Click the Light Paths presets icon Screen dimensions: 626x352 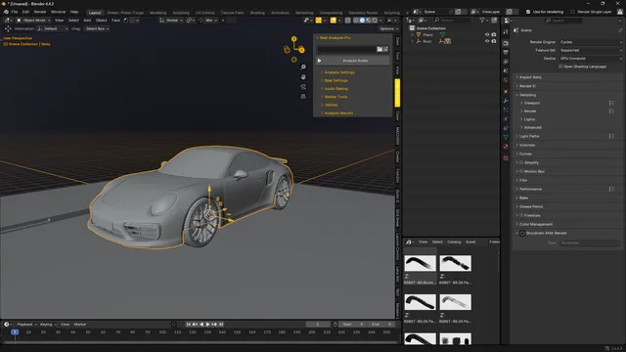pyautogui.click(x=611, y=136)
